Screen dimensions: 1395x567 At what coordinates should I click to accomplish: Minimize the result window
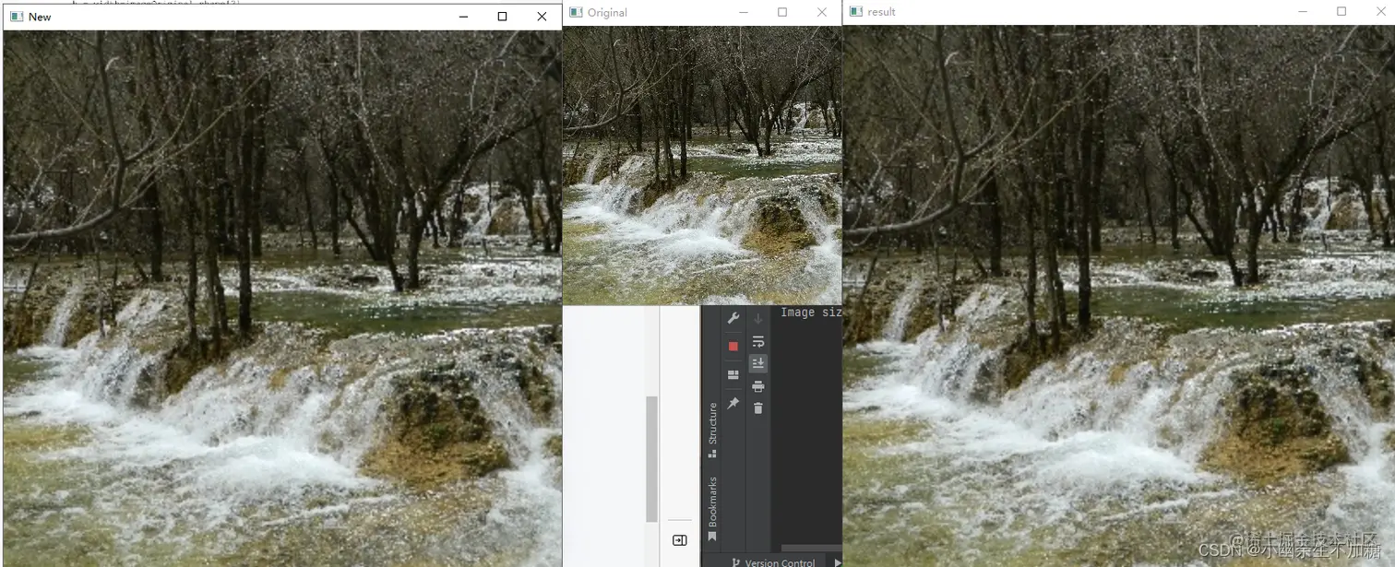[1304, 12]
